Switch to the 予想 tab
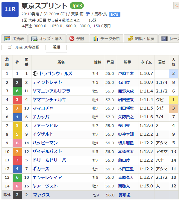180x200 pixels. (77, 39)
